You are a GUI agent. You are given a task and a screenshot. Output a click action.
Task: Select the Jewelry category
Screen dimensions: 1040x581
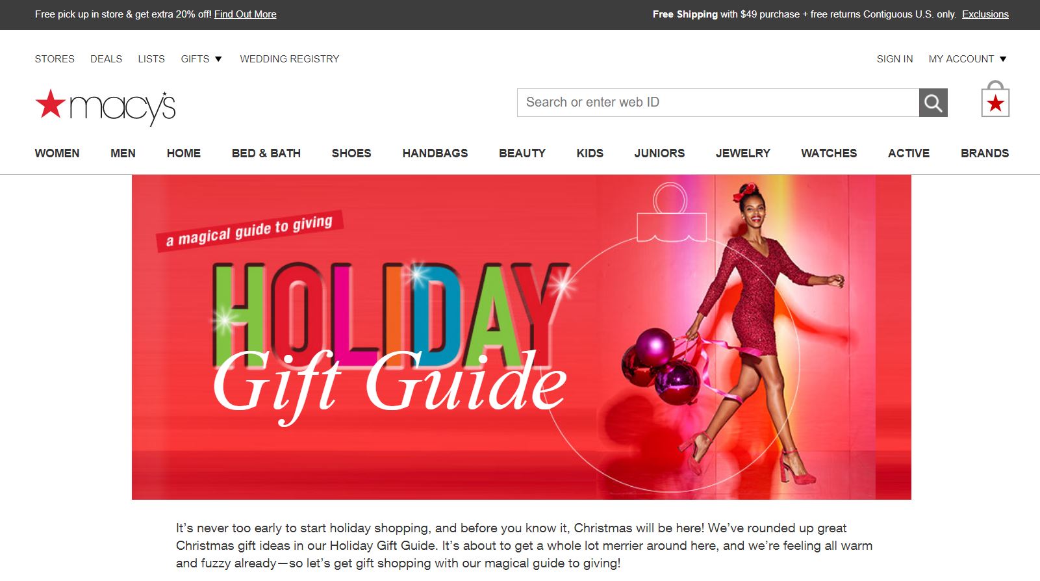point(743,153)
